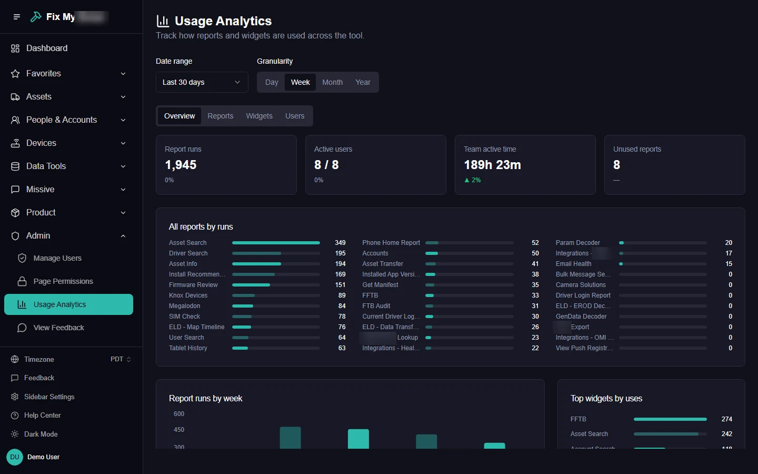Click the Assets truck icon

point(15,97)
